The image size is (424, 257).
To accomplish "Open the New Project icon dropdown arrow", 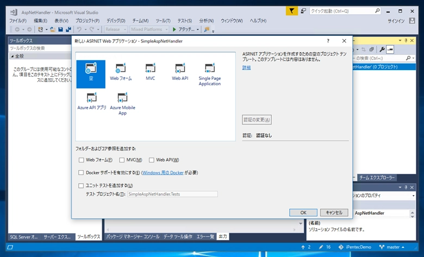I will click(46, 29).
